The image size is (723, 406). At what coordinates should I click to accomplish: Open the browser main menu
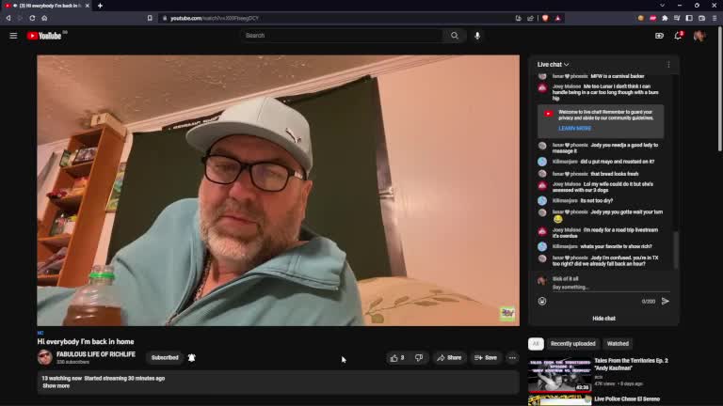[715, 18]
